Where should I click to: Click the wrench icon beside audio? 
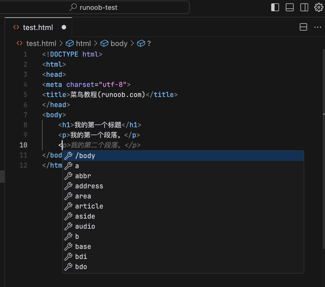[x=68, y=226]
